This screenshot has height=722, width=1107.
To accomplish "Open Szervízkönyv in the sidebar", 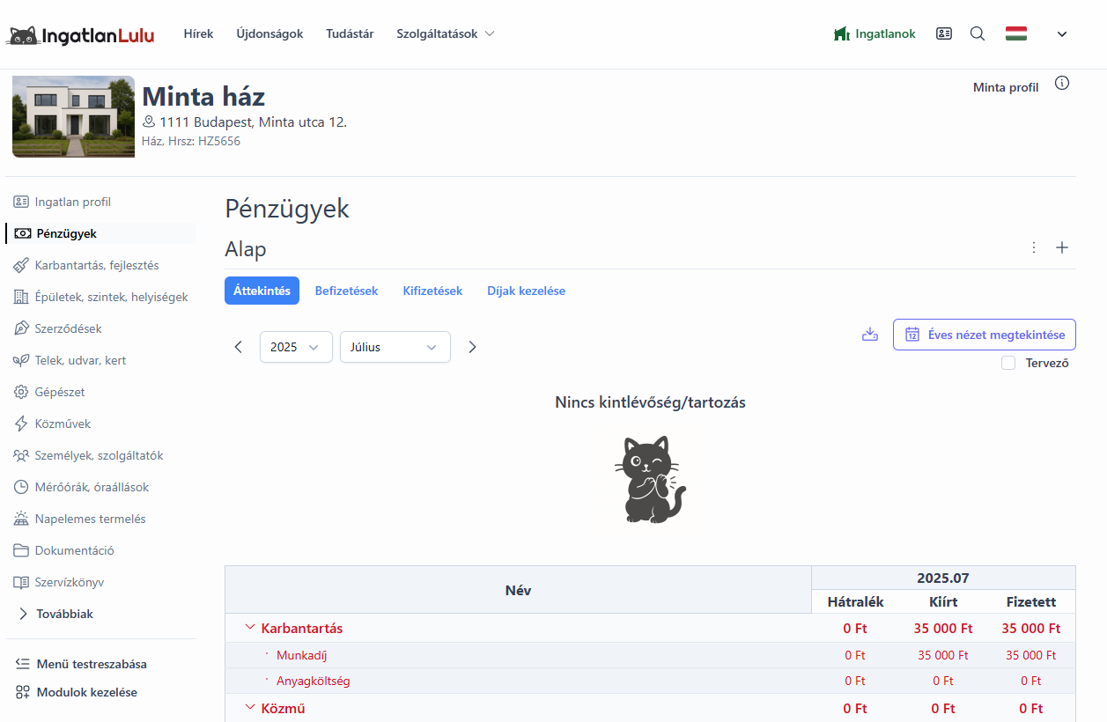I will (59, 582).
